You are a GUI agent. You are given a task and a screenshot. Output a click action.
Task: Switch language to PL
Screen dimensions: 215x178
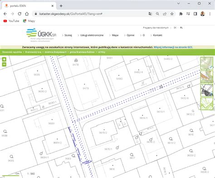click(x=181, y=28)
